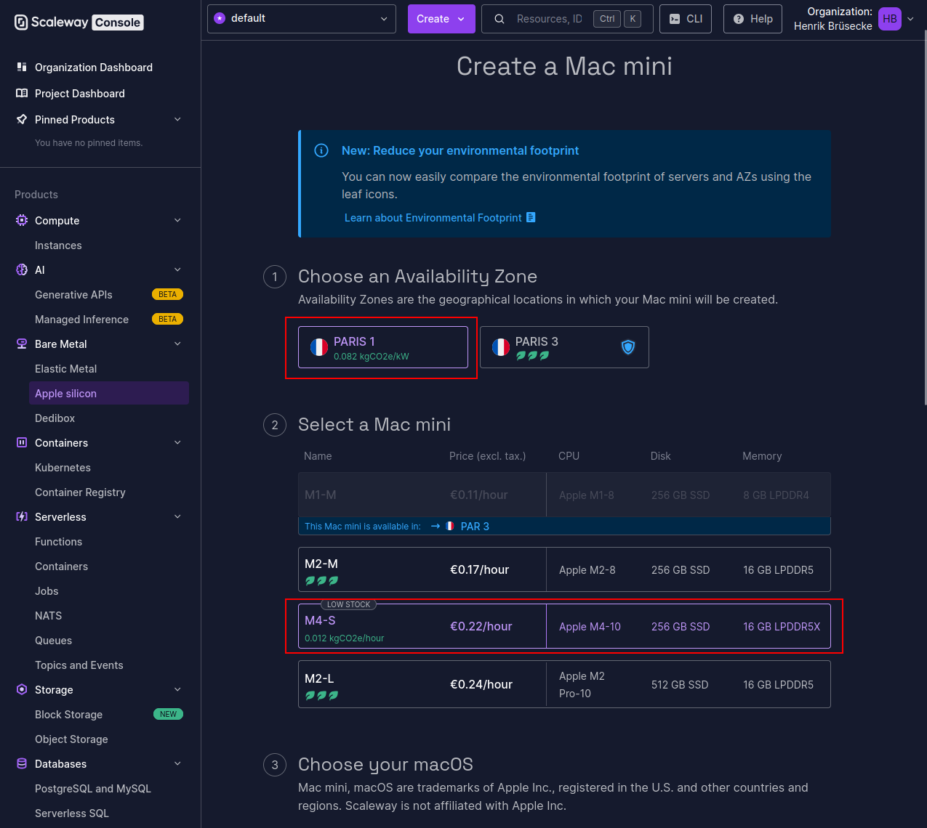Click the document icon after Environmental Footprint link
The height and width of the screenshot is (828, 927).
(531, 217)
